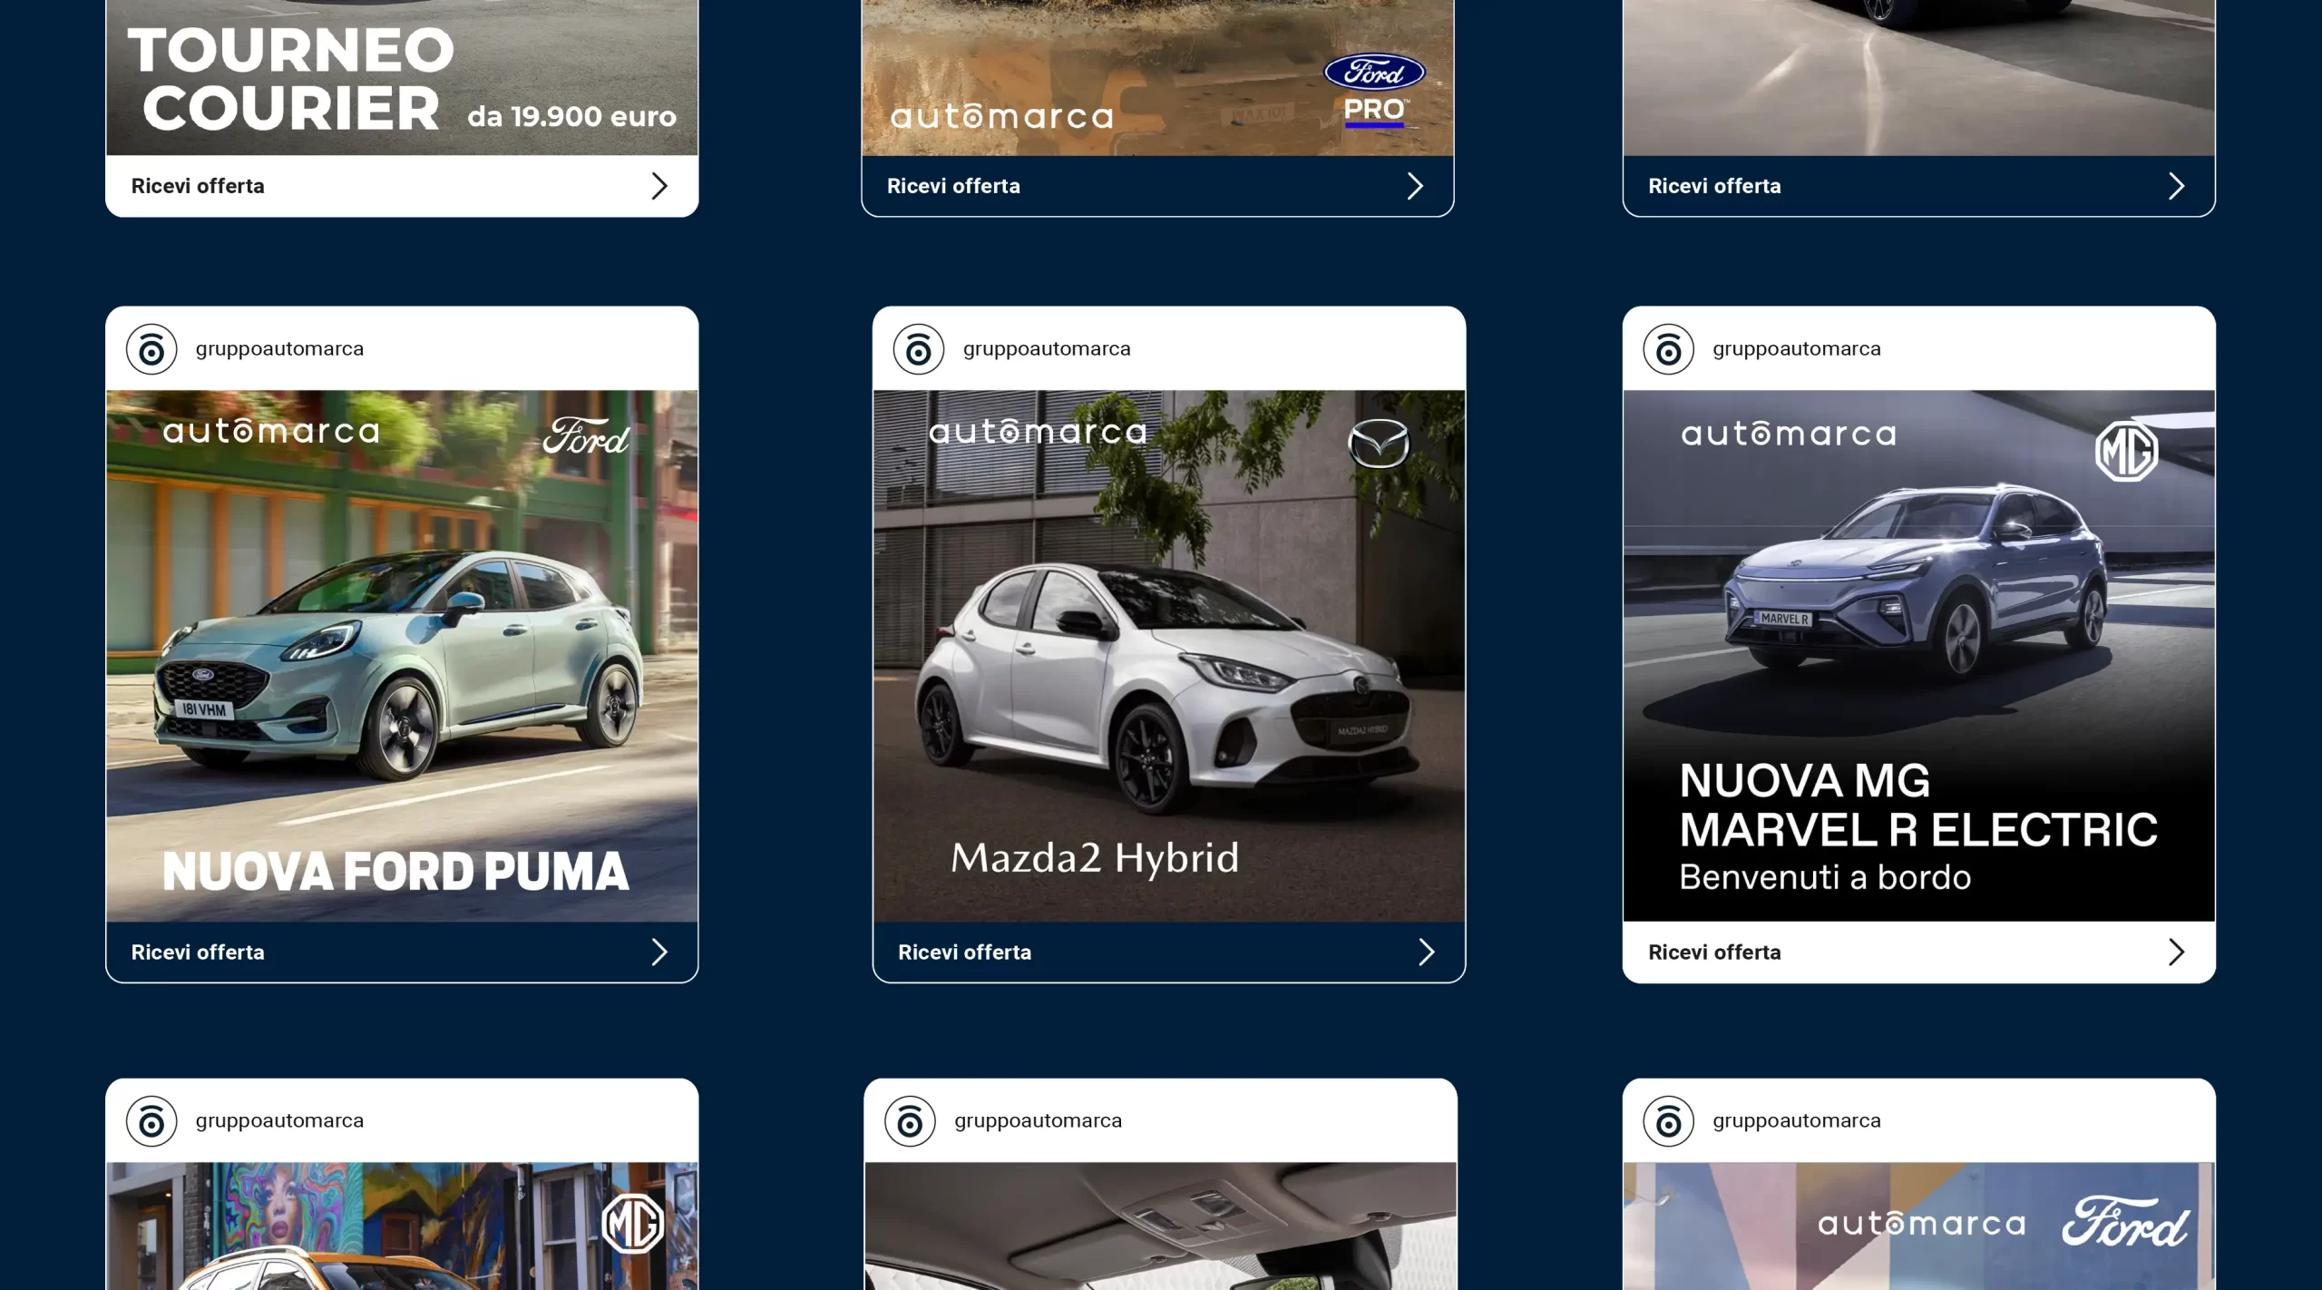Screen dimensions: 2322x1290
Task: Click the Ford Pro card's arrow chevron
Action: click(x=1415, y=186)
